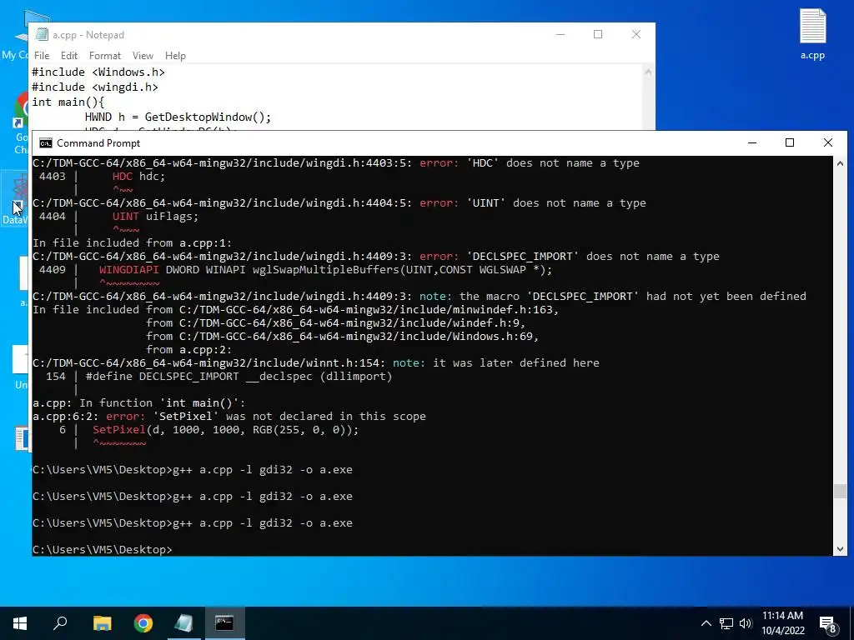Open the View menu in Notepad
854x640 pixels.
[x=143, y=56]
